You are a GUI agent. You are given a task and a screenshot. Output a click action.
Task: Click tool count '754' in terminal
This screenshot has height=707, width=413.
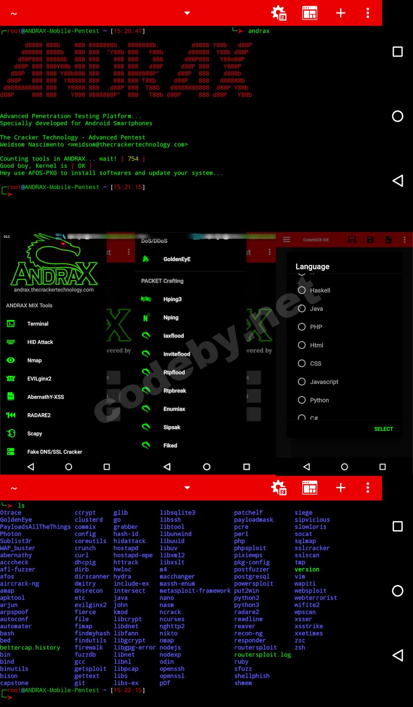click(133, 159)
